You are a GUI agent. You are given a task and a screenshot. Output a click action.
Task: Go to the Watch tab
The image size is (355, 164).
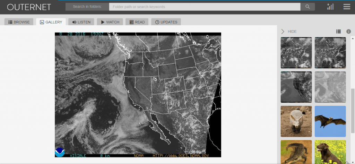pyautogui.click(x=110, y=22)
